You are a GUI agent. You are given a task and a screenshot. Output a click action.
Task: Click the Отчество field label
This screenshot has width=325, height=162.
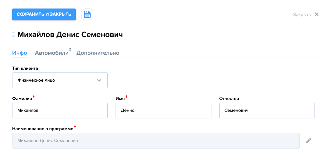pos(229,99)
